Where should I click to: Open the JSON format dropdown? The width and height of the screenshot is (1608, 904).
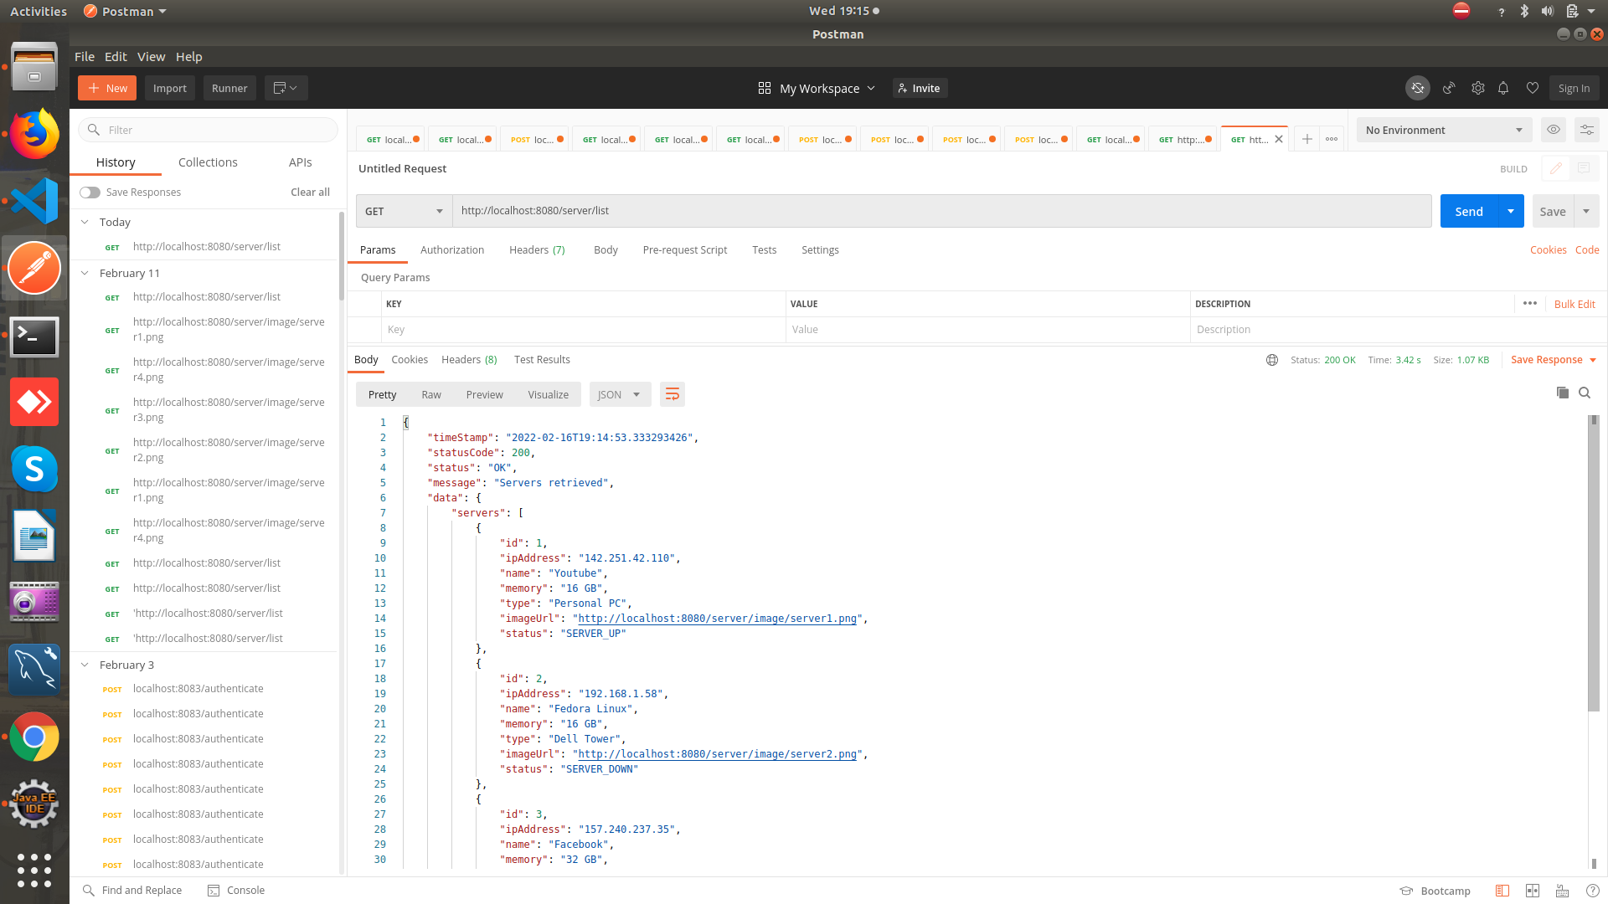[x=620, y=393]
